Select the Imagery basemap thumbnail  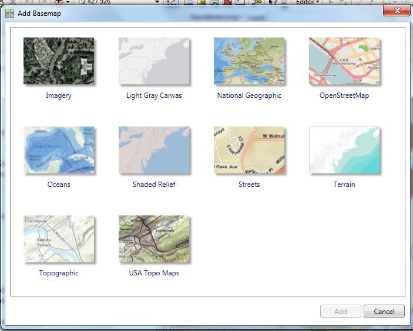59,61
